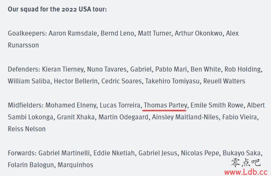The height and width of the screenshot is (176, 271).
Task: Click the Goalkeepers label
Action: 27,33
